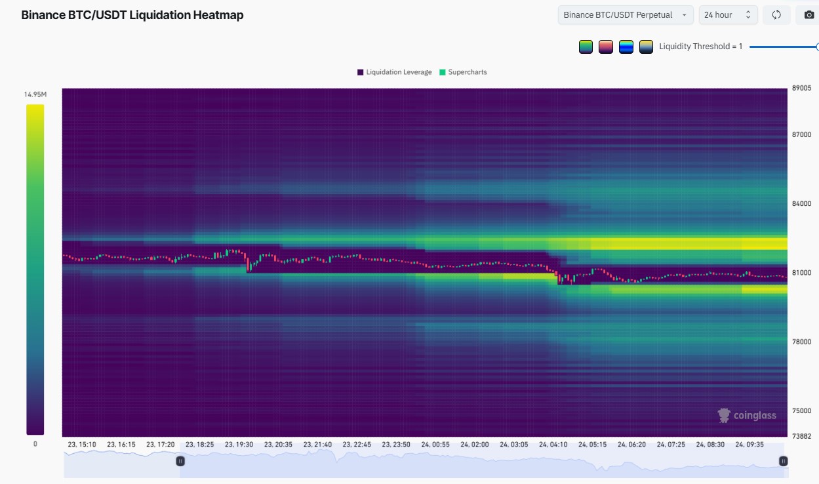Screen dimensions: 819x484
Task: Click the 24, 04:10 time label
Action: click(x=553, y=445)
